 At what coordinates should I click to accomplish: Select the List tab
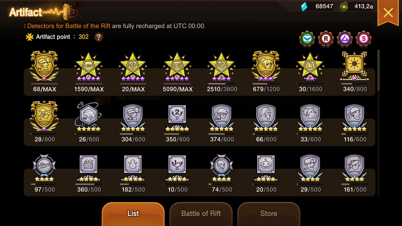[133, 214]
